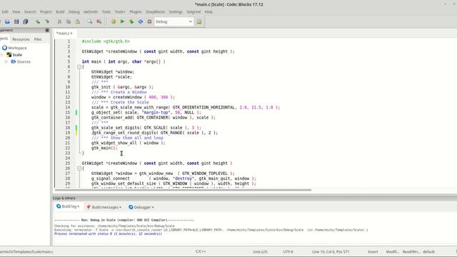Switch to the Debugger tab
This screenshot has width=457, height=257.
142,207
